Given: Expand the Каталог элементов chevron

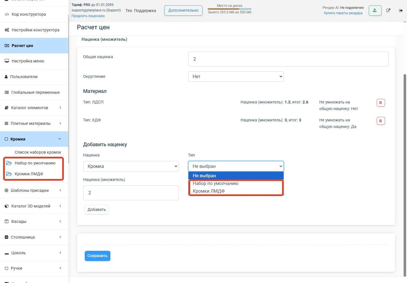Looking at the screenshot, I should click(x=60, y=108).
